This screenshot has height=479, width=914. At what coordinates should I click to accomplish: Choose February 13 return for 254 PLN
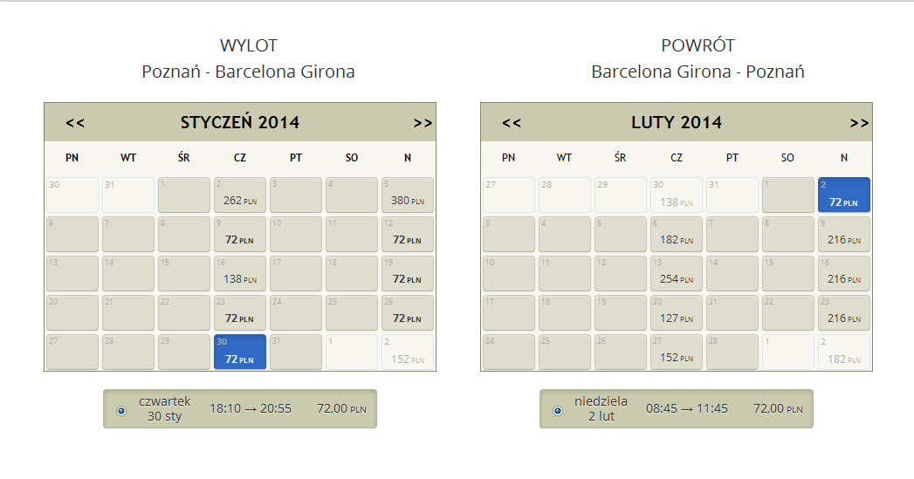coord(677,273)
